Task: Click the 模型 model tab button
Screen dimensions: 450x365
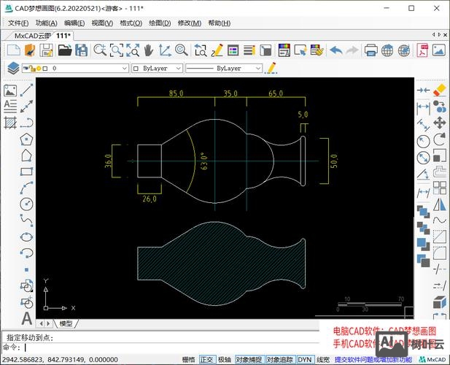Action: point(66,323)
